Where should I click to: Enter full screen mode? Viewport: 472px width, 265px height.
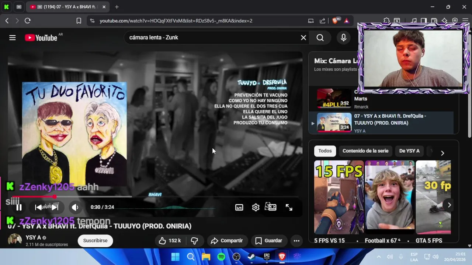coord(289,207)
